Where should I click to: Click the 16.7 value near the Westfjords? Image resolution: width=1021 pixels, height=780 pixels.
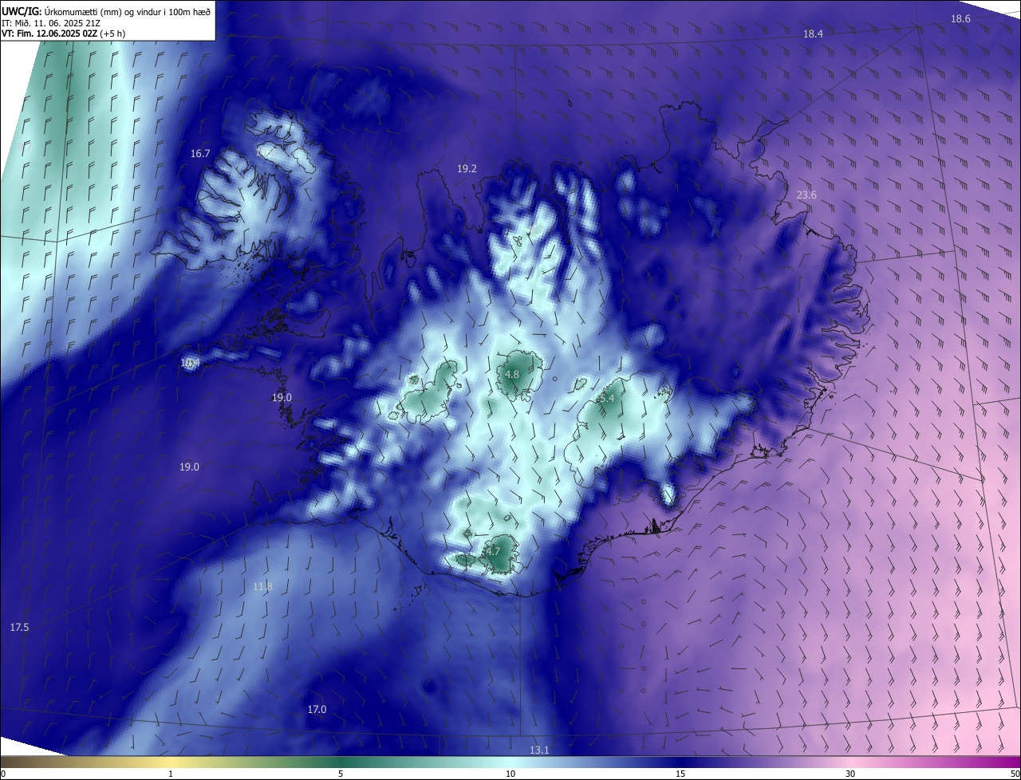pos(200,153)
